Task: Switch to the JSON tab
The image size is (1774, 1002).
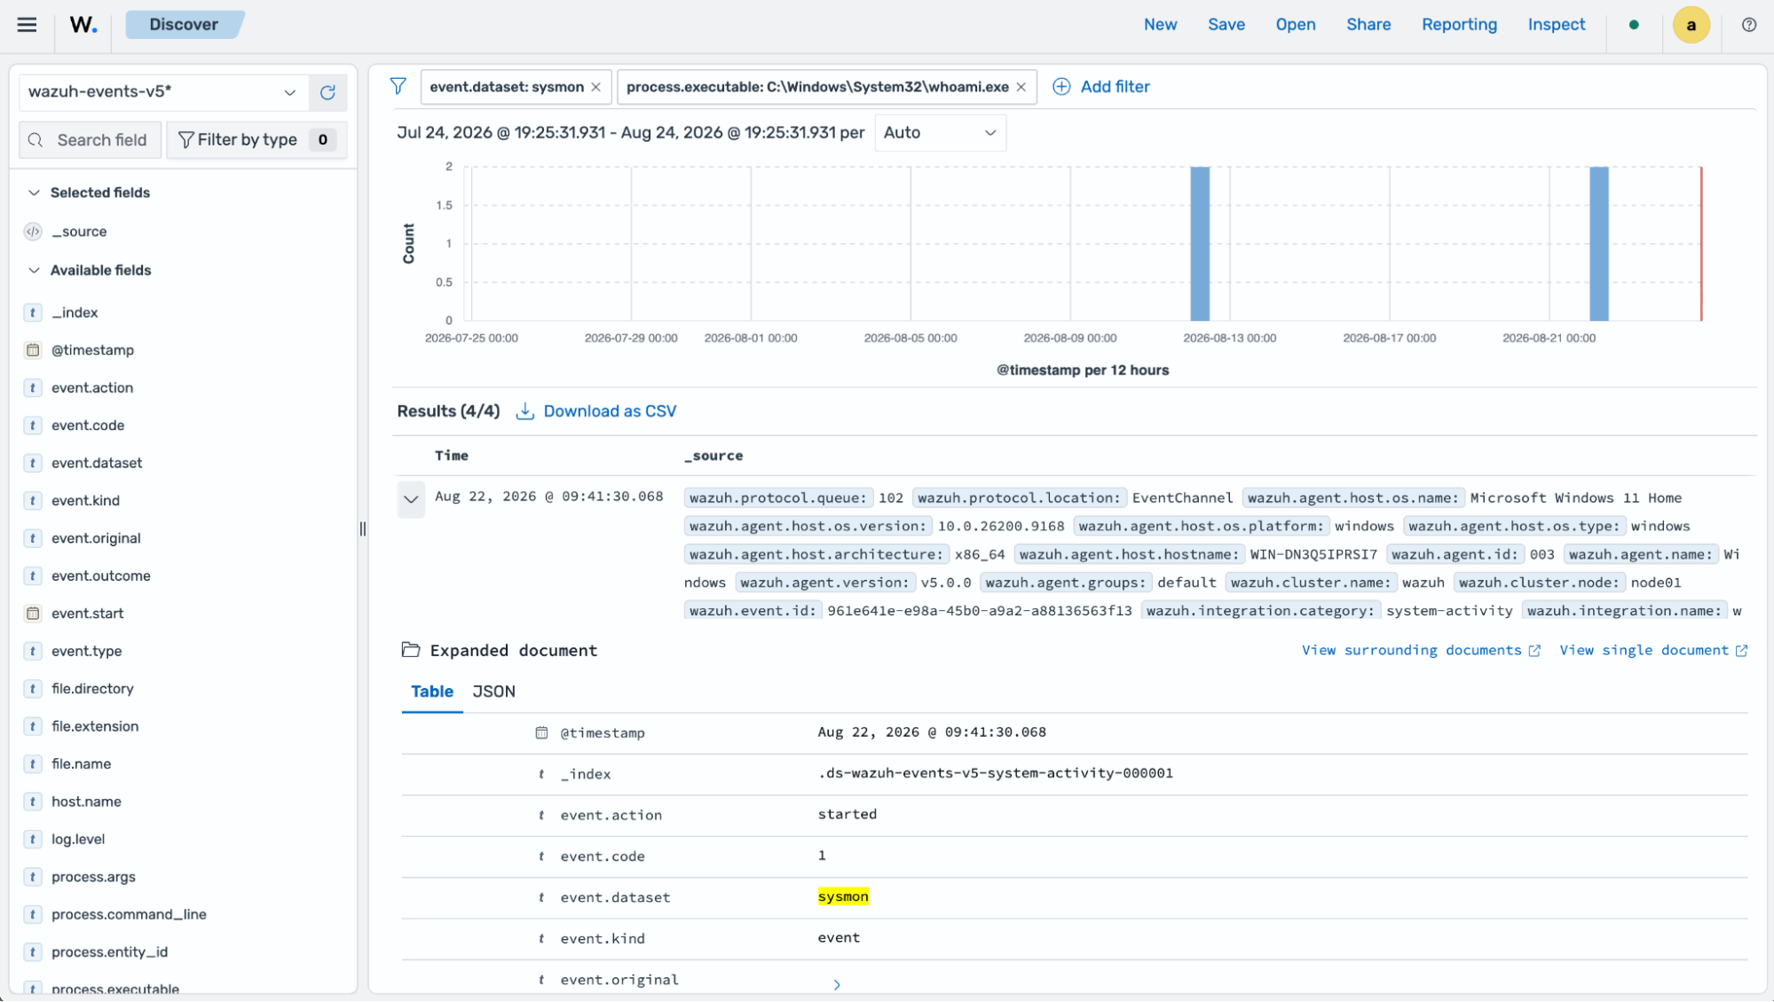Action: click(493, 692)
